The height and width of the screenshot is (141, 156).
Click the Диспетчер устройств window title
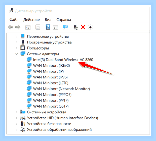(x=34, y=11)
